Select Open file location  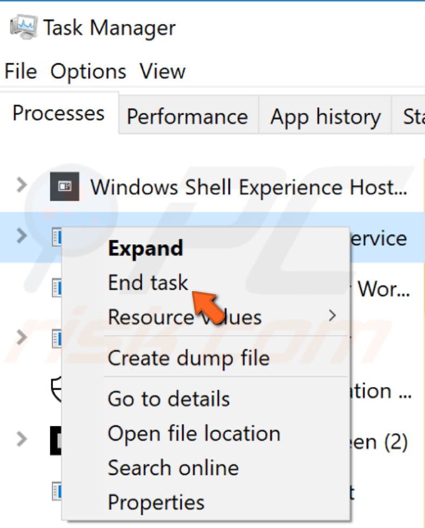point(194,433)
